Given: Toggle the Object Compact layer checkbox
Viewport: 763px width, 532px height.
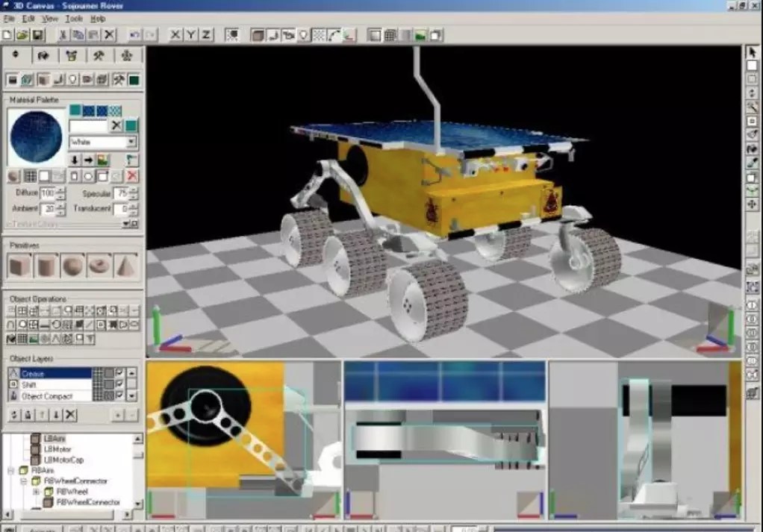Looking at the screenshot, I should [x=119, y=395].
